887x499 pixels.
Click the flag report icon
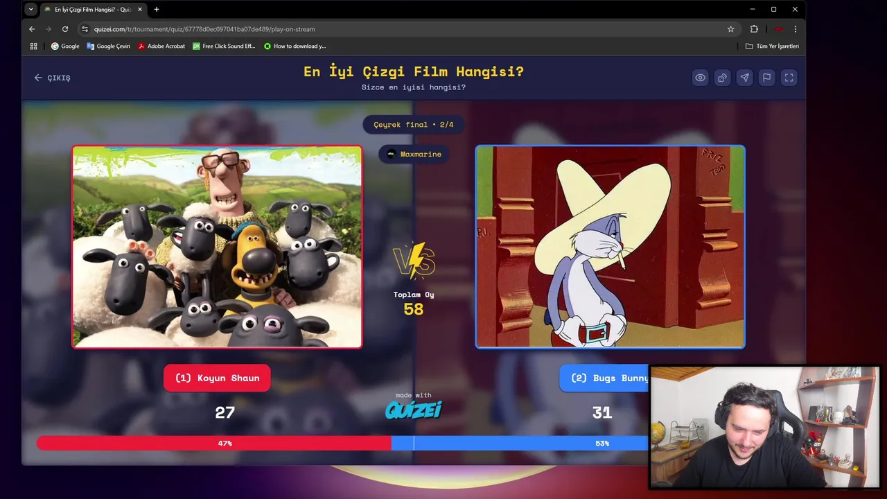click(x=766, y=78)
